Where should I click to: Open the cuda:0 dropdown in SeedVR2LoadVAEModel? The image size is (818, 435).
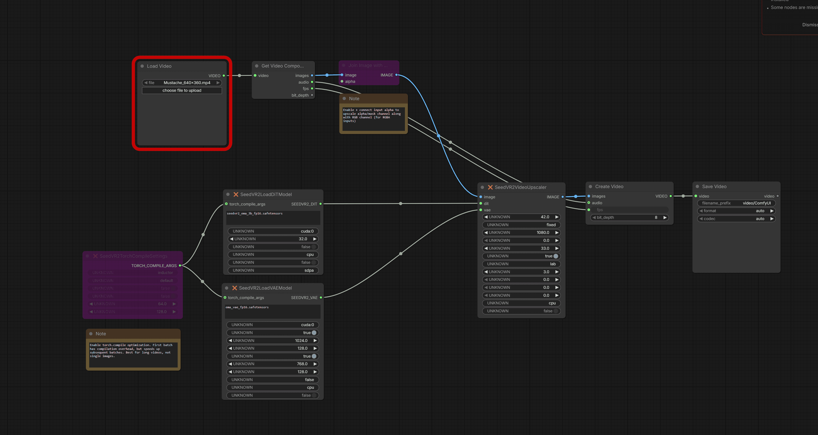273,325
